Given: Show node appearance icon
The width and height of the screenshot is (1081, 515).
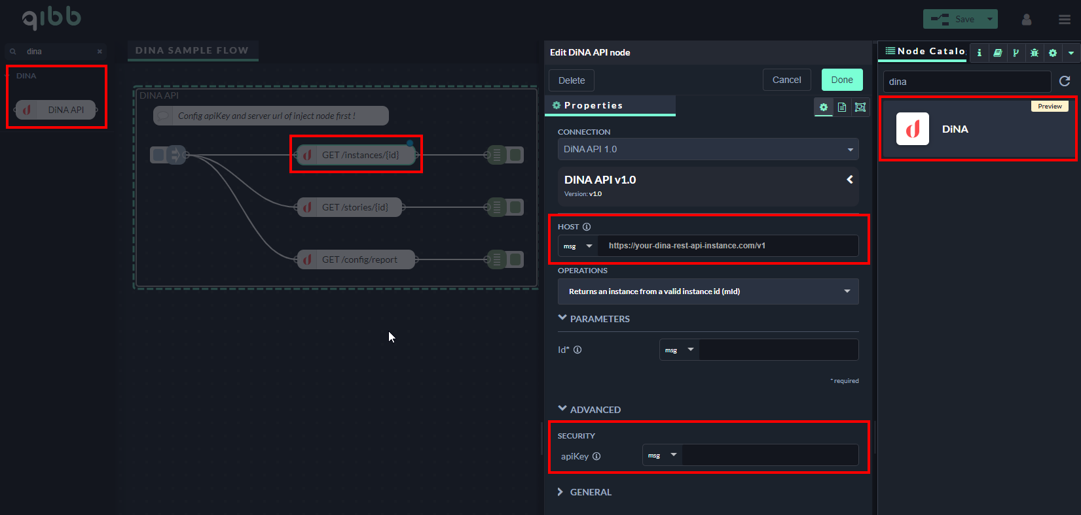Looking at the screenshot, I should click(860, 107).
